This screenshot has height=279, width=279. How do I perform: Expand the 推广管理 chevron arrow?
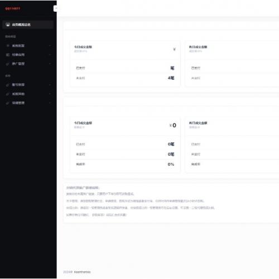[x=50, y=64]
